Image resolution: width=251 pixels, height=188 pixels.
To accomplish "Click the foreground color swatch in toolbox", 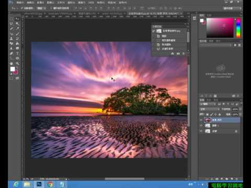I will pos(13,69).
